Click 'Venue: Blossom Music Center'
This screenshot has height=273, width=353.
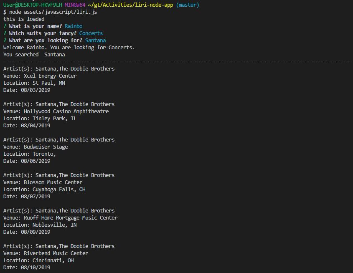[43, 182]
